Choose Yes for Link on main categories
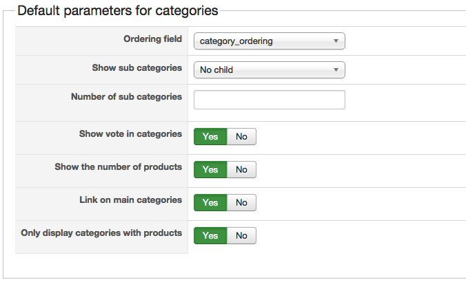Viewport: 466px width, 282px height. point(210,202)
